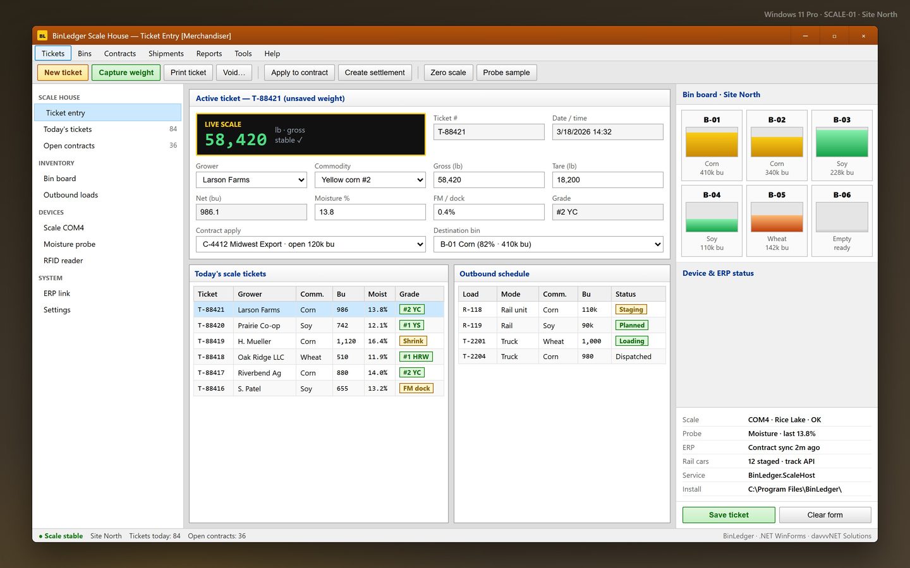The image size is (910, 568).
Task: Select Scale COM4 device
Action: point(107,228)
